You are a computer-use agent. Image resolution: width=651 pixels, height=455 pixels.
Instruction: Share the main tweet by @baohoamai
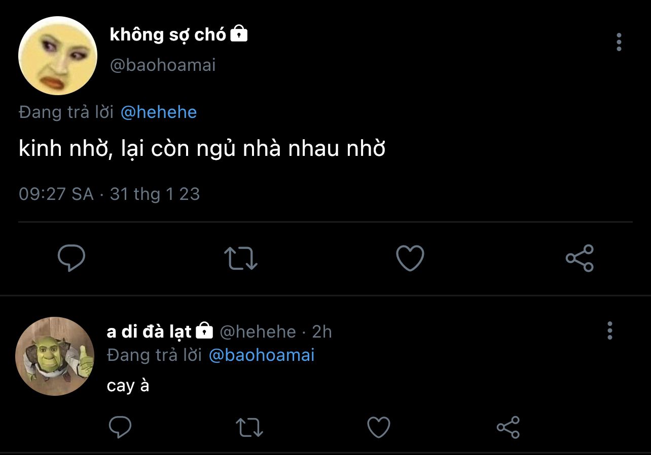point(580,258)
